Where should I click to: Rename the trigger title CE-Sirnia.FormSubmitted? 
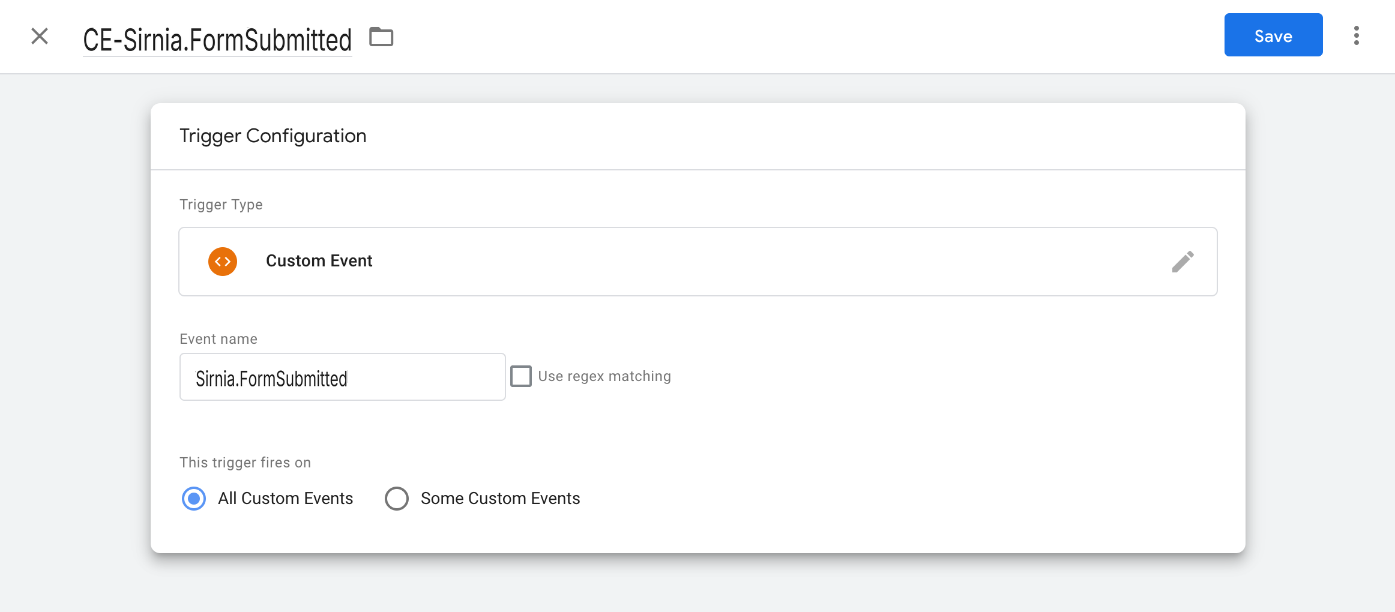point(217,40)
